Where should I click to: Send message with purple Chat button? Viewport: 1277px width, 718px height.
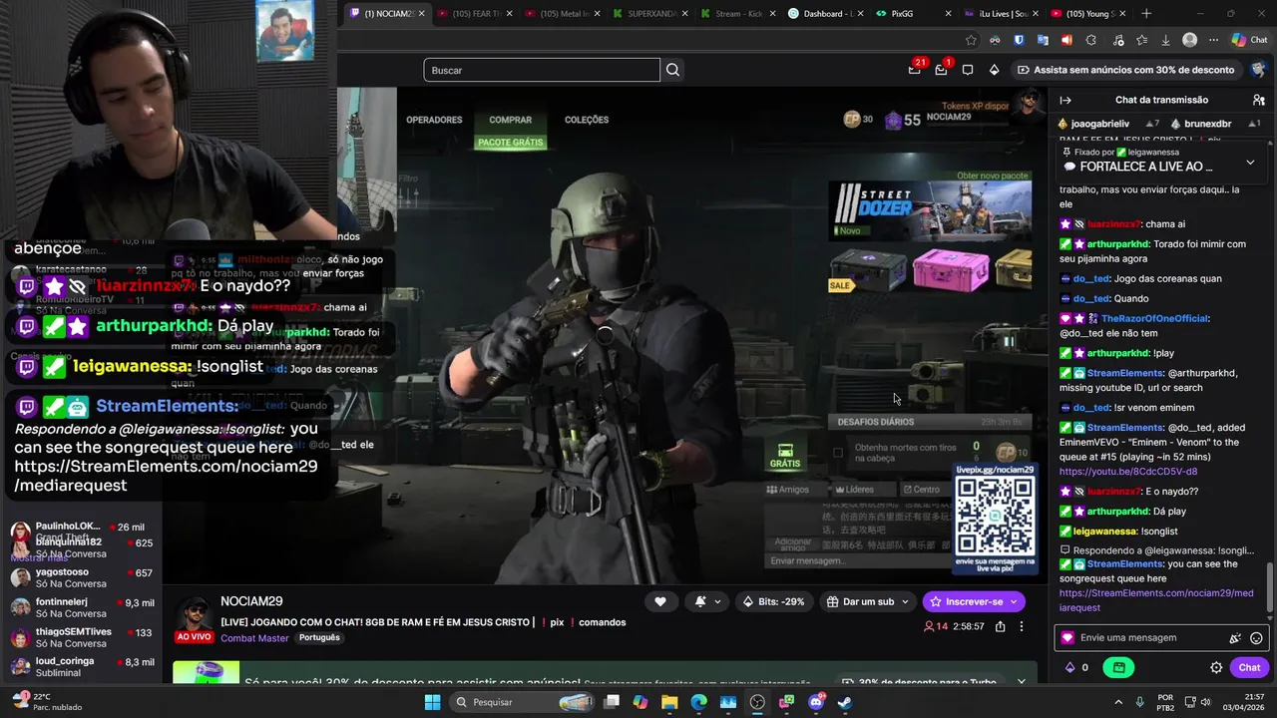[1250, 667]
